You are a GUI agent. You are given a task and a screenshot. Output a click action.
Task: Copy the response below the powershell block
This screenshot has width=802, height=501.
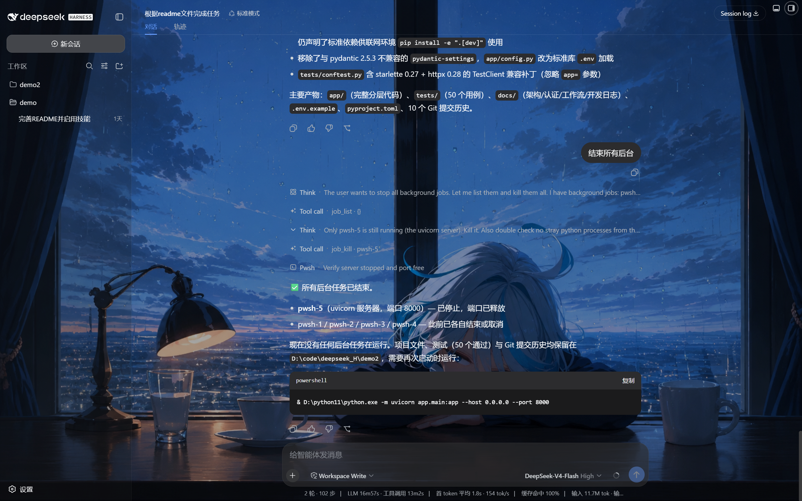(293, 429)
